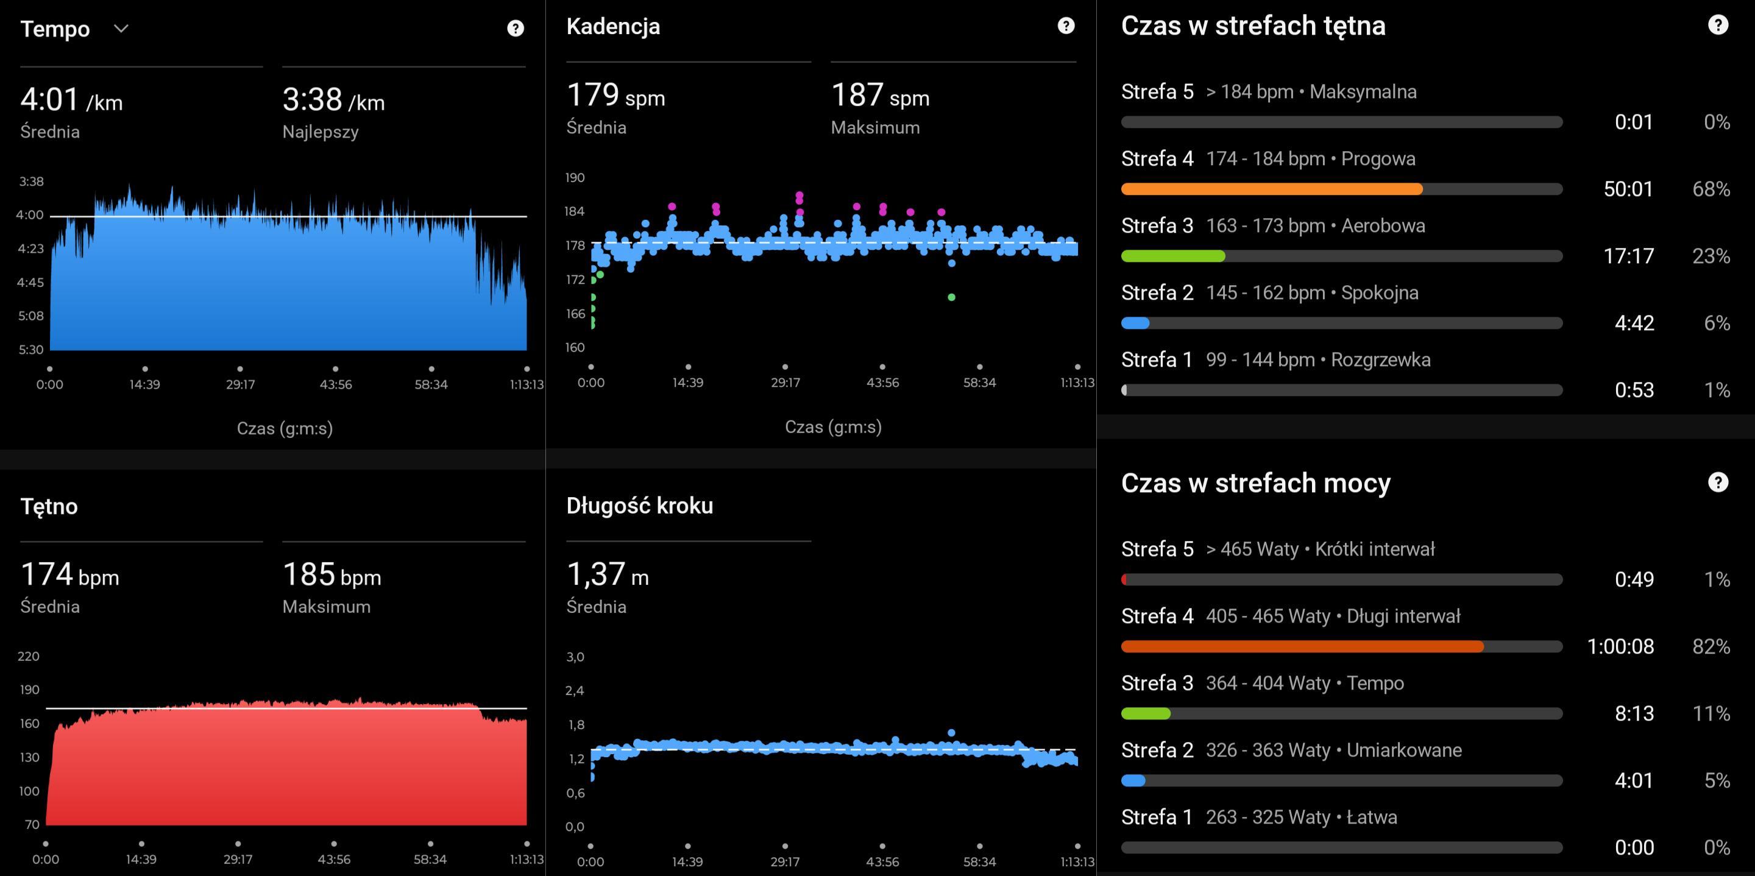The image size is (1755, 876).
Task: Open help icon for Kadencja chart
Action: pyautogui.click(x=1066, y=26)
